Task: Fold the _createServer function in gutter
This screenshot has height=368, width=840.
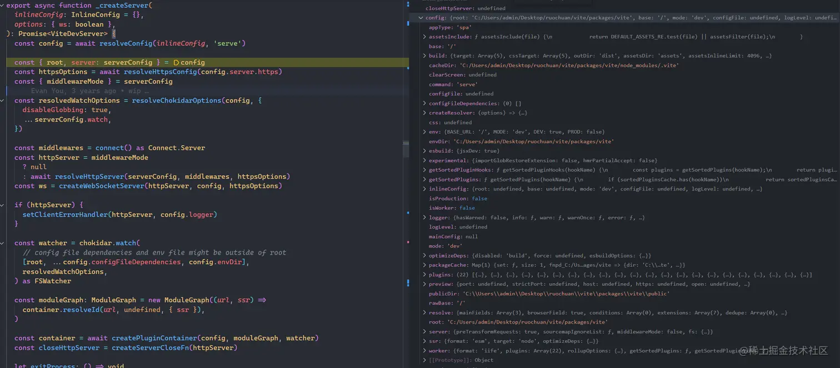Action: point(2,6)
